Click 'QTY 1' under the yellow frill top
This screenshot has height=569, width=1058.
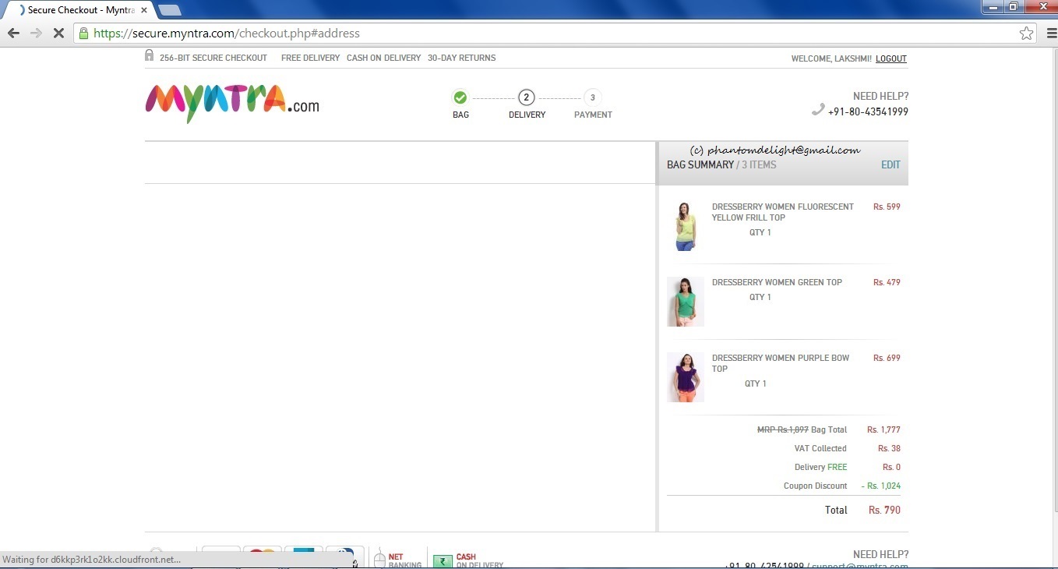click(760, 232)
